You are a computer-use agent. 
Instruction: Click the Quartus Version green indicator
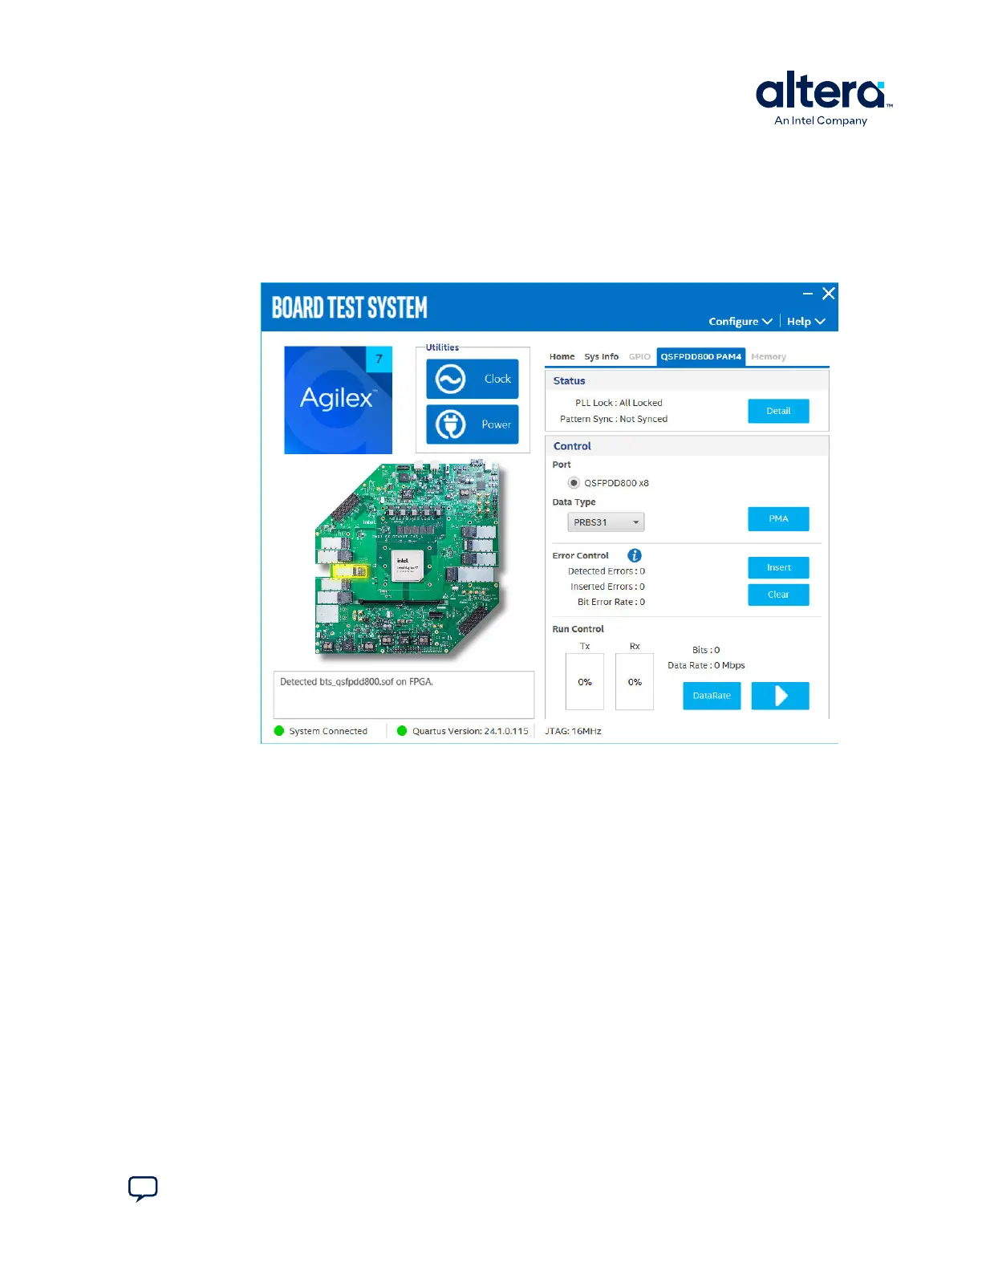click(x=402, y=731)
